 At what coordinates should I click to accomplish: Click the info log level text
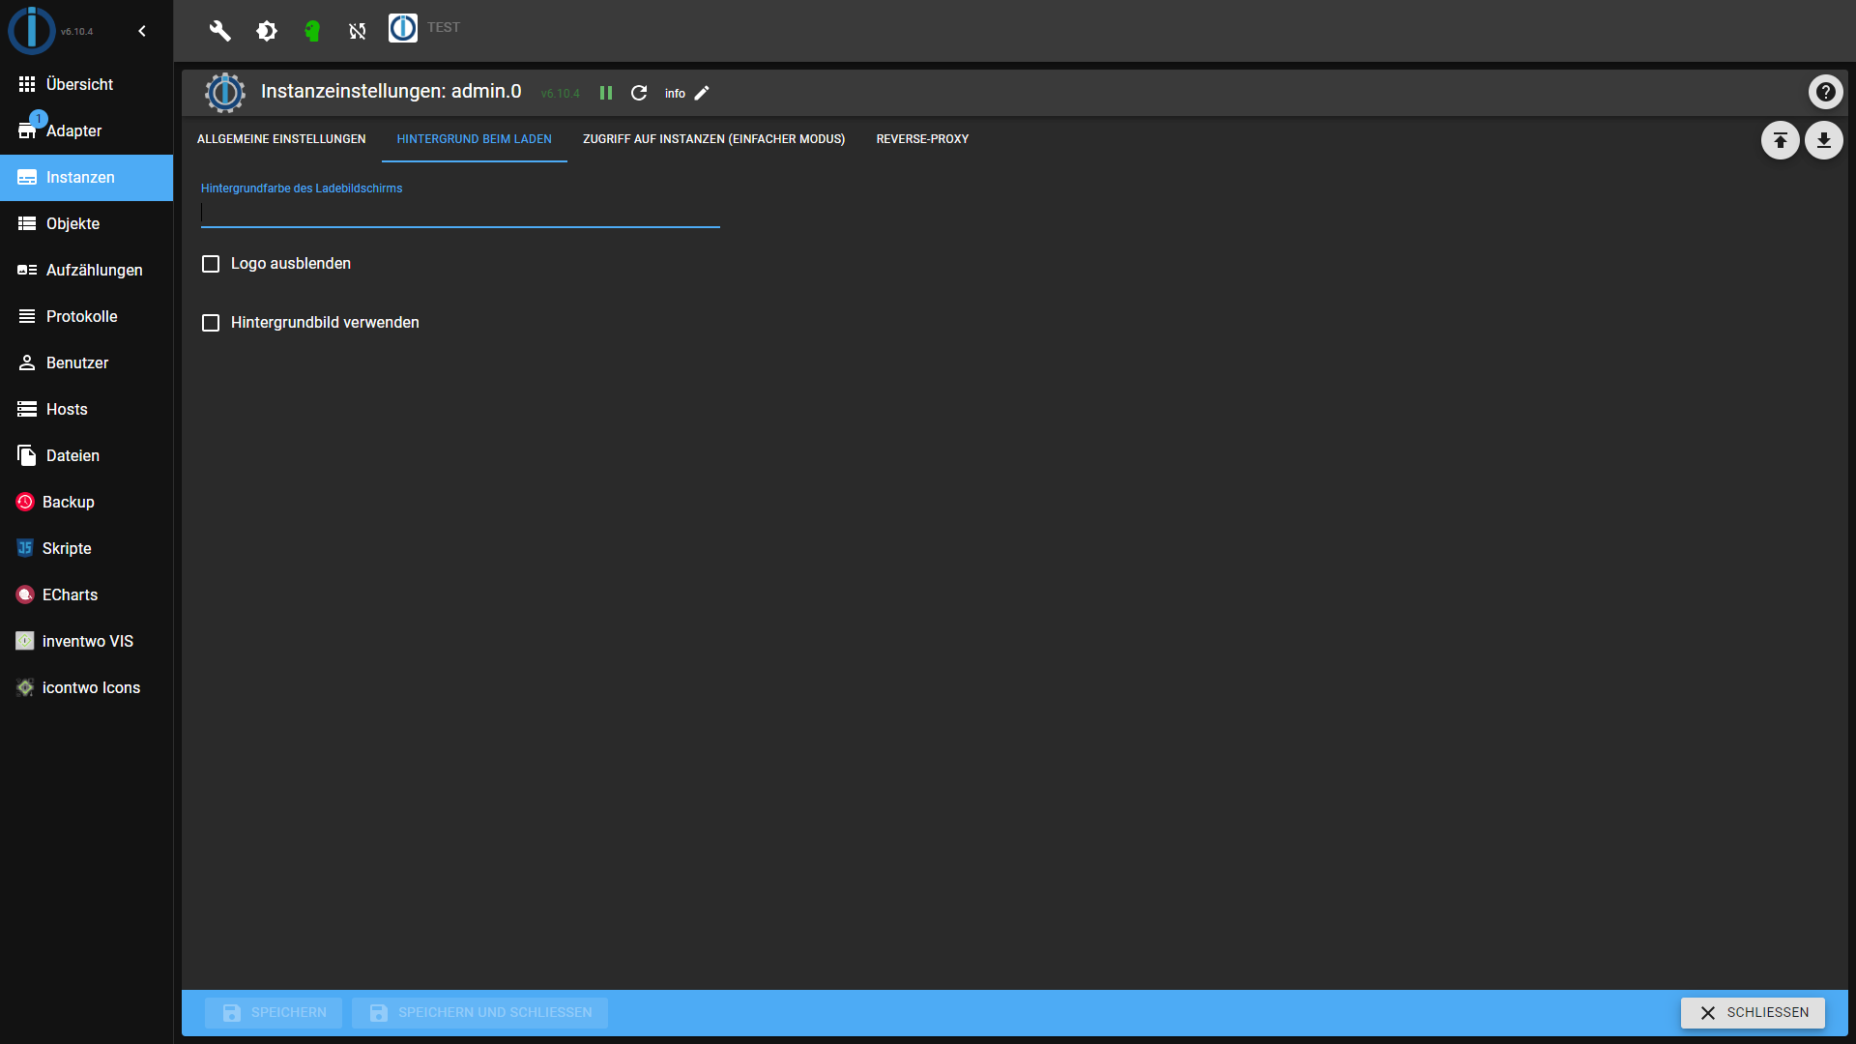click(x=675, y=94)
